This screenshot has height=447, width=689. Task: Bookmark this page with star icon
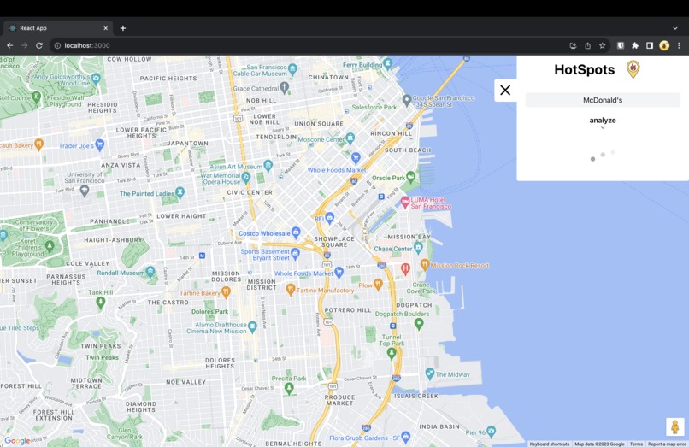pos(602,45)
